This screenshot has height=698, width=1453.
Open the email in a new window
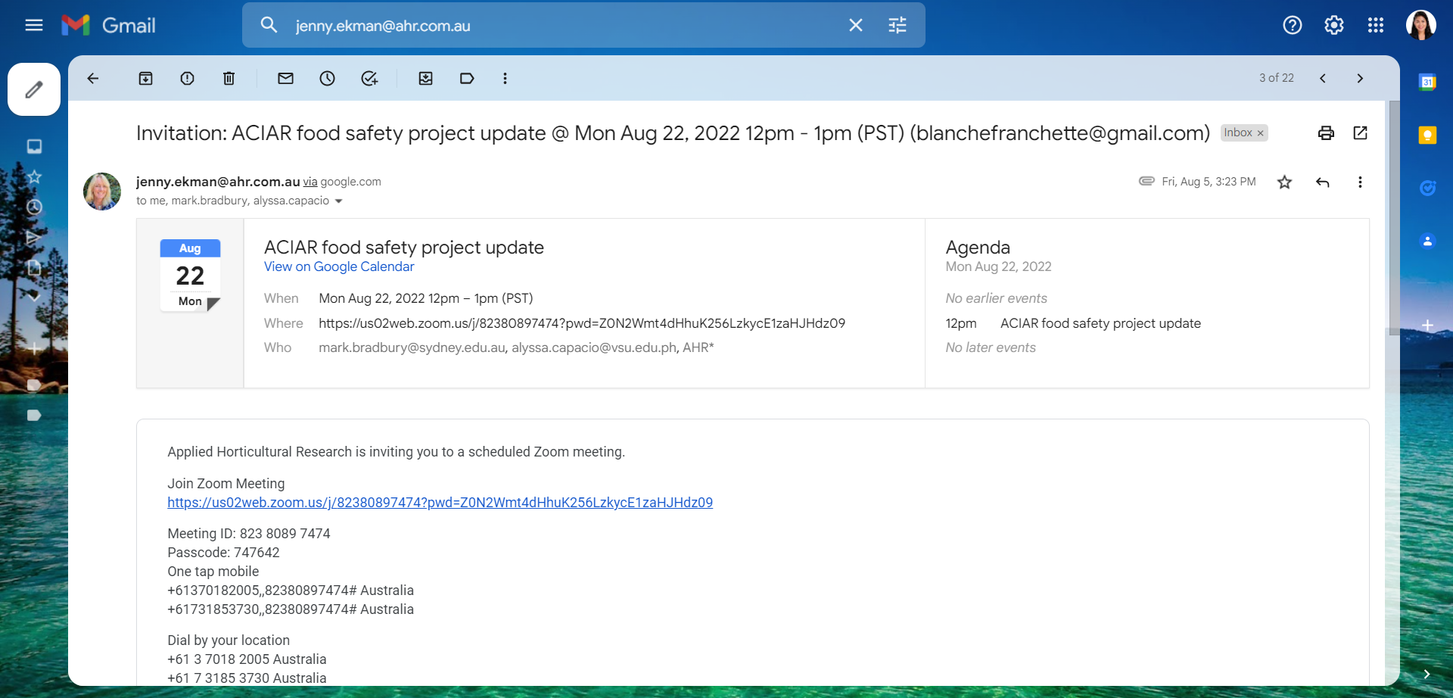[x=1360, y=133]
